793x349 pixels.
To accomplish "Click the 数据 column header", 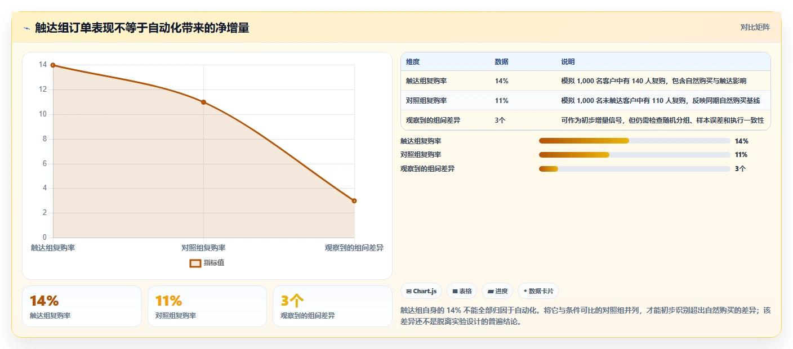I will point(502,62).
